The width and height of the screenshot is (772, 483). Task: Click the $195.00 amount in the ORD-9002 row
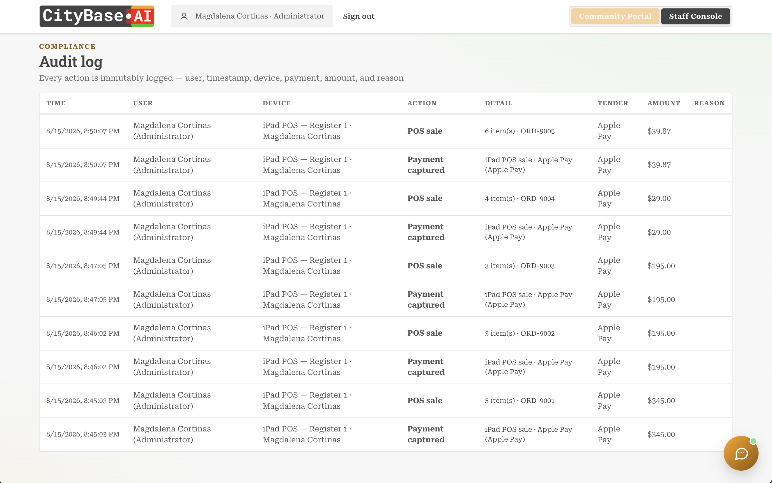(661, 333)
